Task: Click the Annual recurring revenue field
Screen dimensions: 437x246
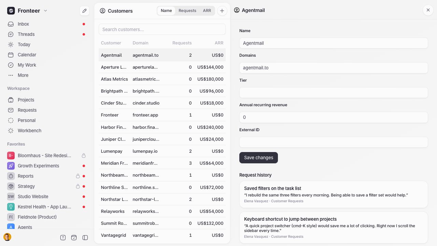Action: pyautogui.click(x=334, y=117)
